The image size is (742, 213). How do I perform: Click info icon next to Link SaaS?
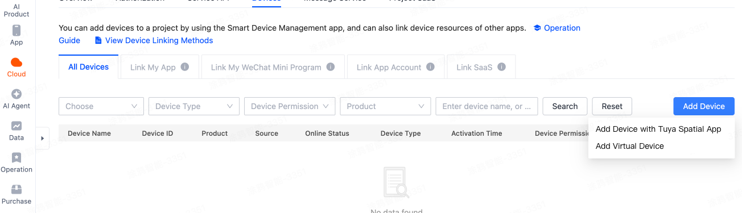point(501,67)
